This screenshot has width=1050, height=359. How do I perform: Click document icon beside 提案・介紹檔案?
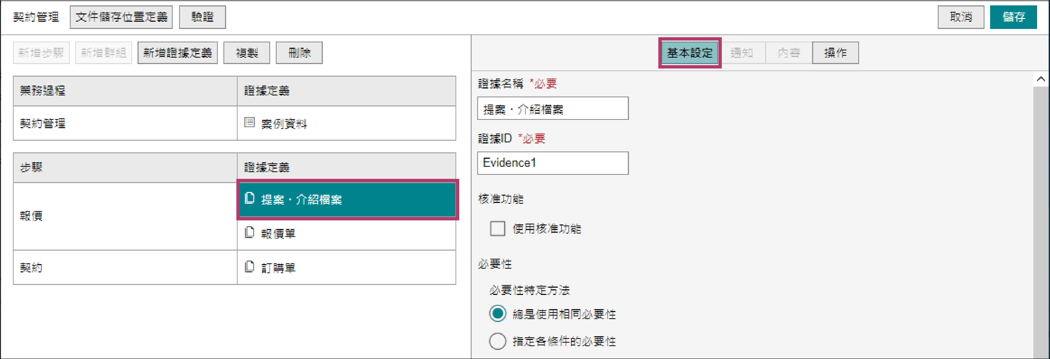pyautogui.click(x=249, y=198)
